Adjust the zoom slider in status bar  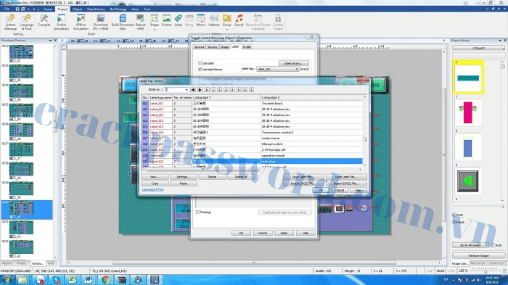[486, 271]
